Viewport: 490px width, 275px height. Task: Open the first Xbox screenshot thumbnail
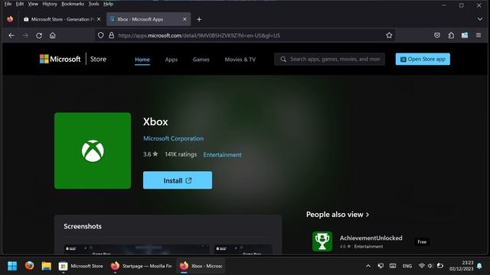[x=136, y=250]
